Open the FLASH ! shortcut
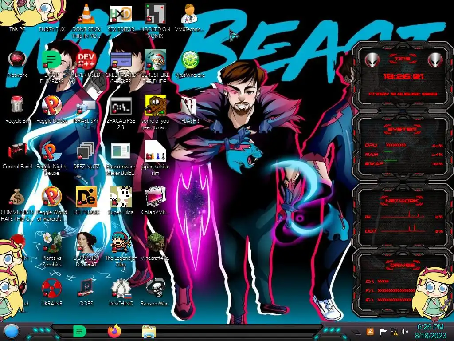The image size is (454, 341). tap(189, 106)
